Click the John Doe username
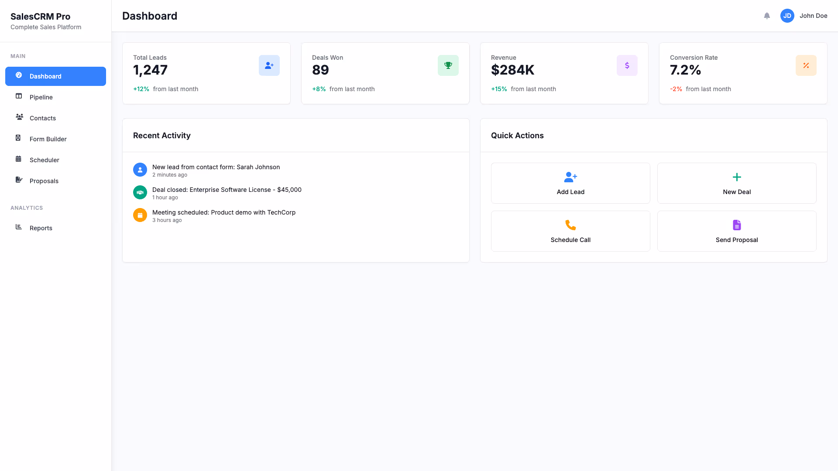 click(813, 16)
